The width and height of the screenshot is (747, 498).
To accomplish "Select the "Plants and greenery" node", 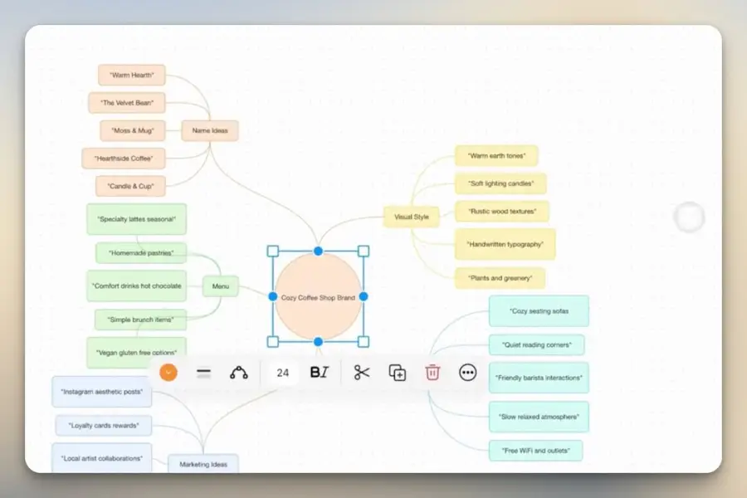I will [x=500, y=278].
